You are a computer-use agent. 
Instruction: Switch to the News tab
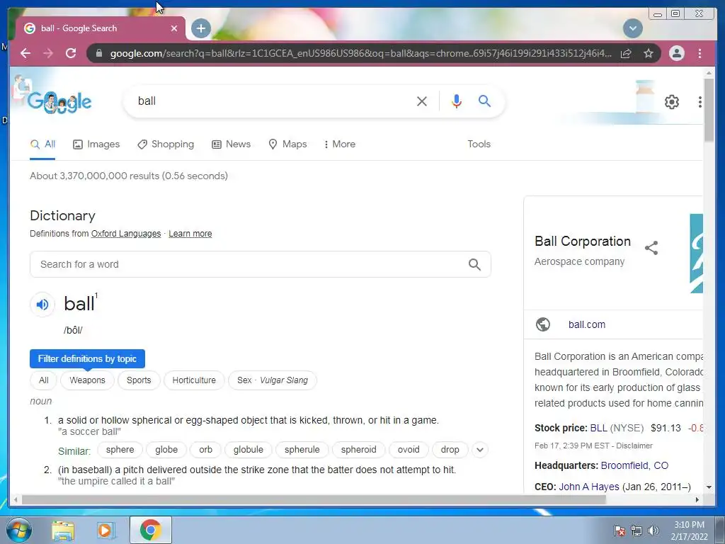pos(232,144)
